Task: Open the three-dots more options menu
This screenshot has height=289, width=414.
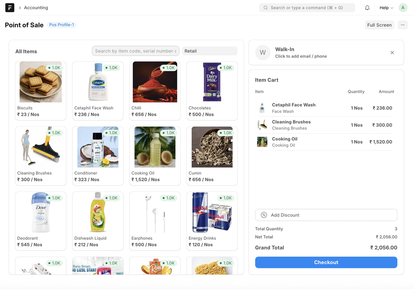Action: coord(402,25)
